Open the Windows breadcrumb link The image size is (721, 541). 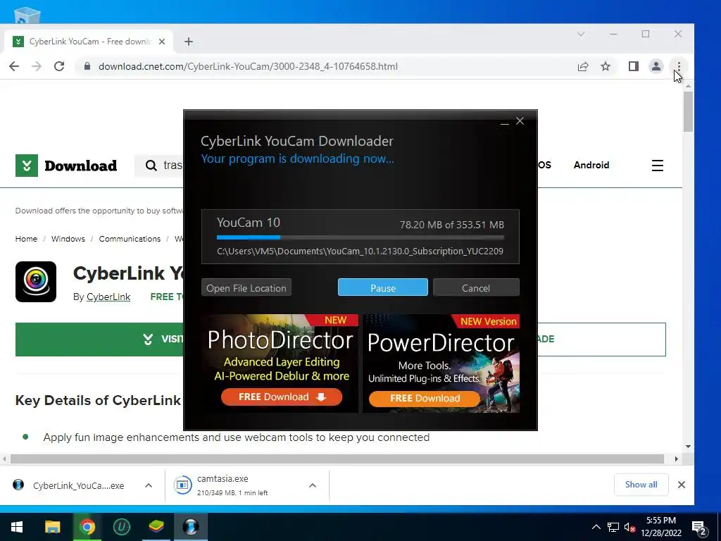pyautogui.click(x=68, y=239)
